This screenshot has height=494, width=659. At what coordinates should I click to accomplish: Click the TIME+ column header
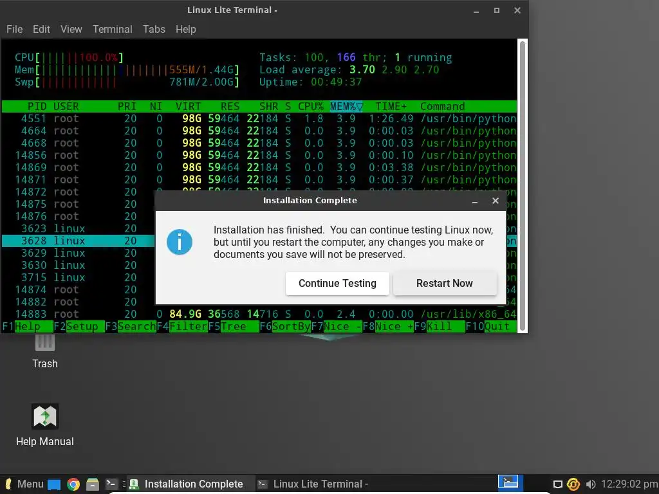(391, 106)
